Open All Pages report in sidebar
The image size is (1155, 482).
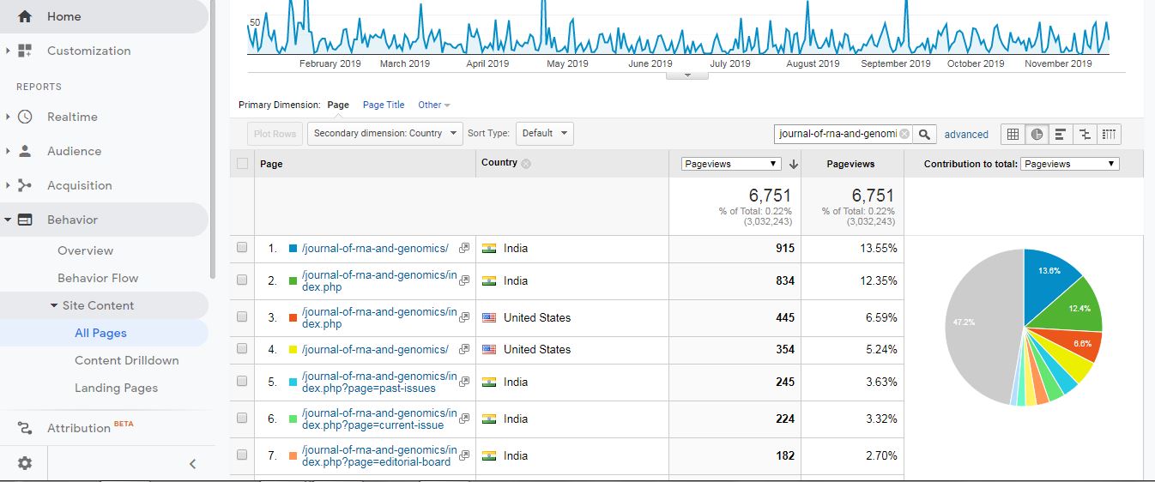pyautogui.click(x=100, y=333)
